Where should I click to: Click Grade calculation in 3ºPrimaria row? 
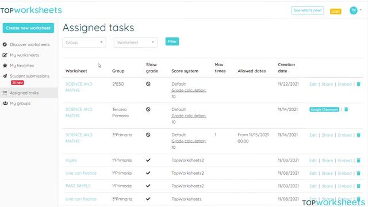189,141
